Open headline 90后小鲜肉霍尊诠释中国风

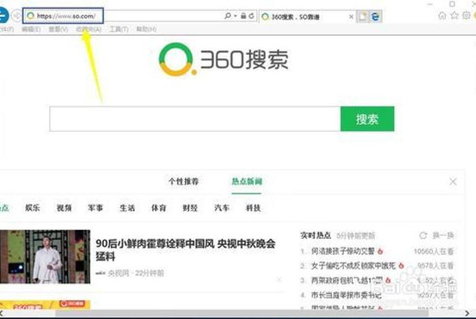coord(186,250)
